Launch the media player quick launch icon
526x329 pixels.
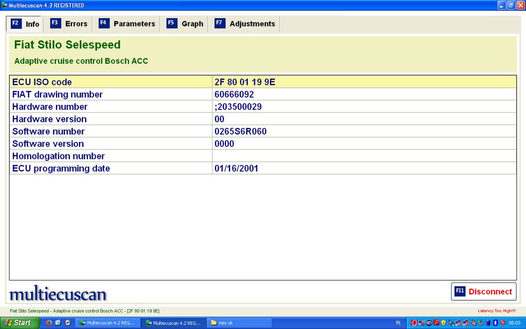68,323
